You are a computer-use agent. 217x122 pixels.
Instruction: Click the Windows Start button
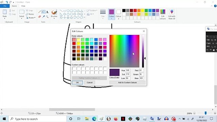pos(4,119)
